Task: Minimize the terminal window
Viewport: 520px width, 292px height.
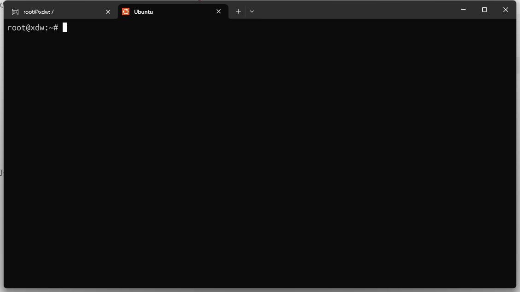Action: [x=463, y=10]
